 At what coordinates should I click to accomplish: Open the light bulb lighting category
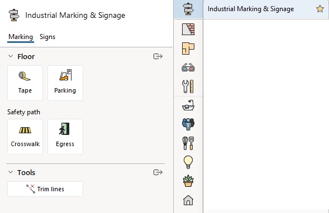[x=188, y=162]
